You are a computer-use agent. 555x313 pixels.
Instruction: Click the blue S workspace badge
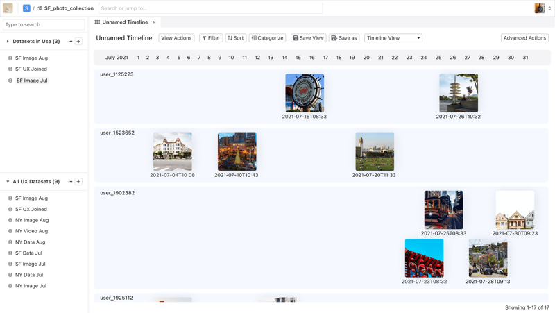click(26, 8)
